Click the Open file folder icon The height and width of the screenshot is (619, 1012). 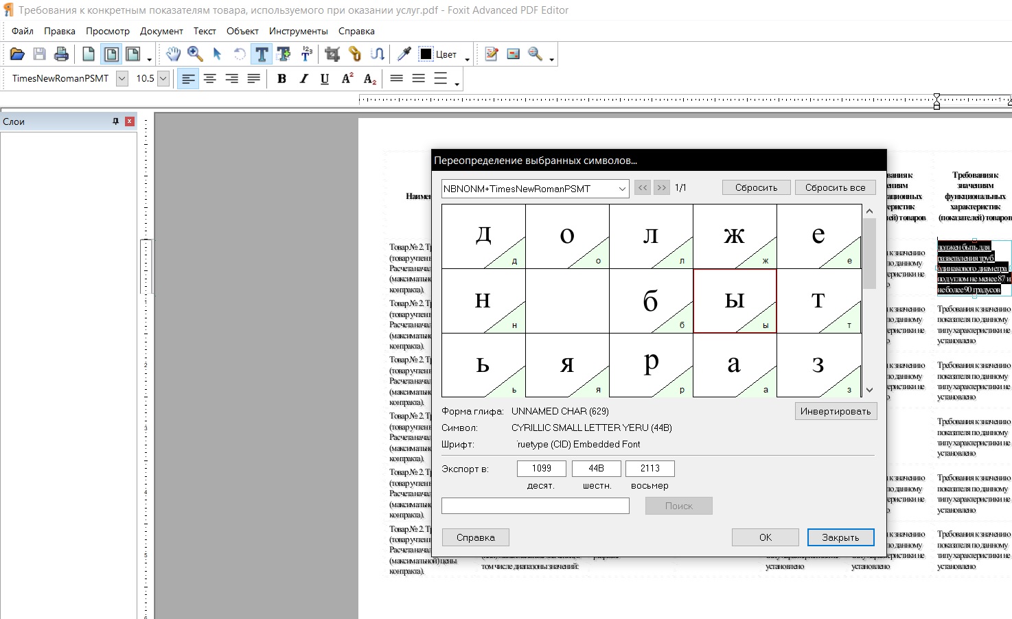[x=17, y=54]
